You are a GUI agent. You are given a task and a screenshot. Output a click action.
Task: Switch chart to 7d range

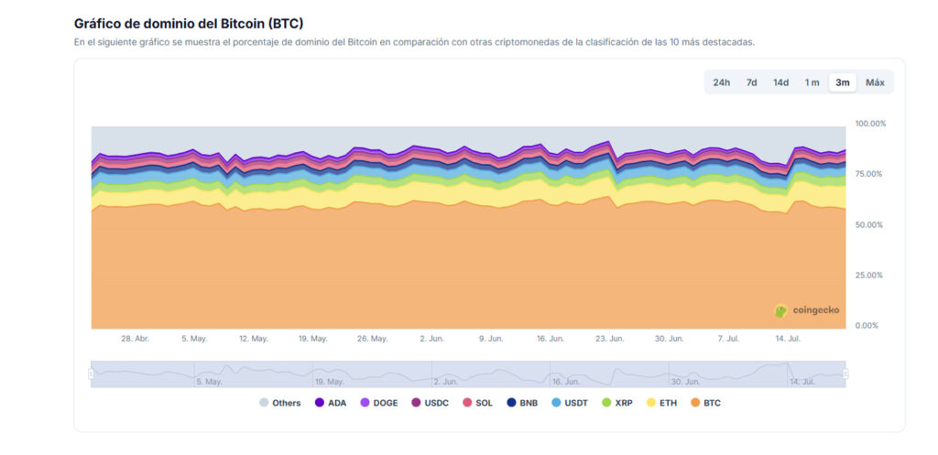tap(751, 82)
